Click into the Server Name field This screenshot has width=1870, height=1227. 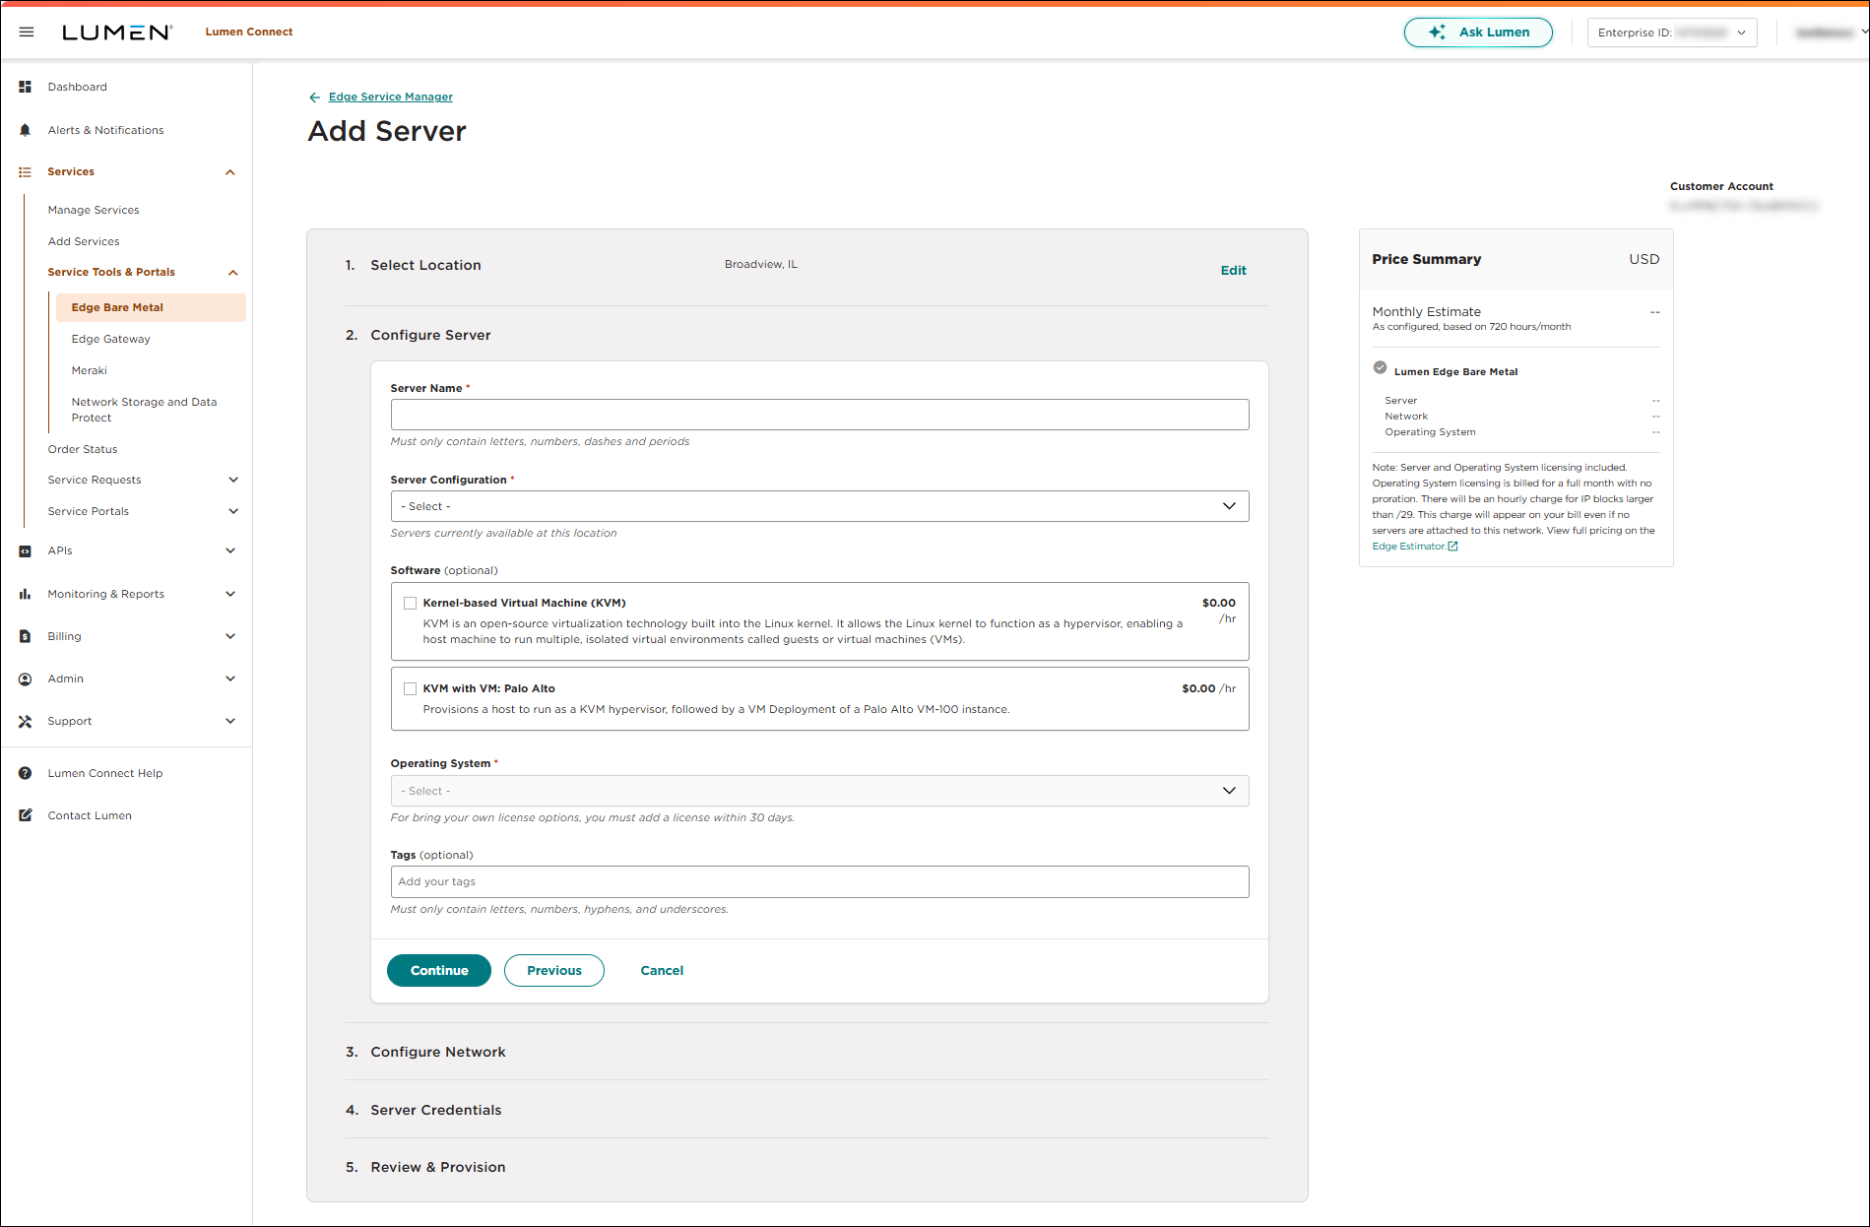(x=819, y=415)
